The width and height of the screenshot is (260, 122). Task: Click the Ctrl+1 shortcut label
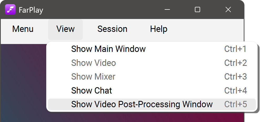coord(236,49)
